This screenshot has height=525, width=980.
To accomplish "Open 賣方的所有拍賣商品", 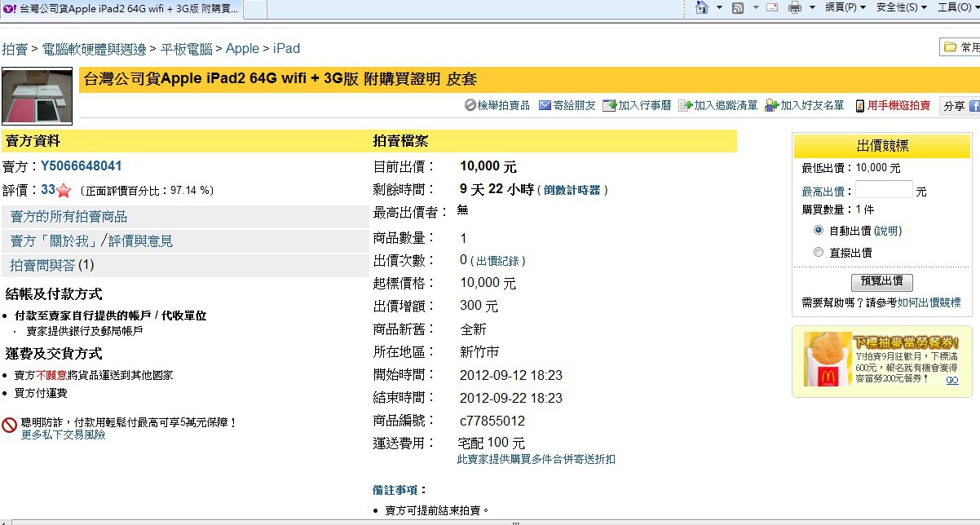I will click(x=68, y=217).
